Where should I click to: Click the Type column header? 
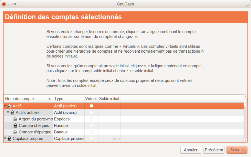(68, 99)
